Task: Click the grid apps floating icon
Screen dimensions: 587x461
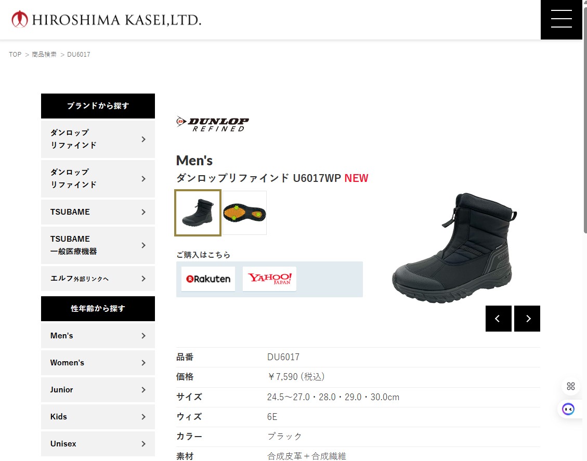Action: pos(570,386)
